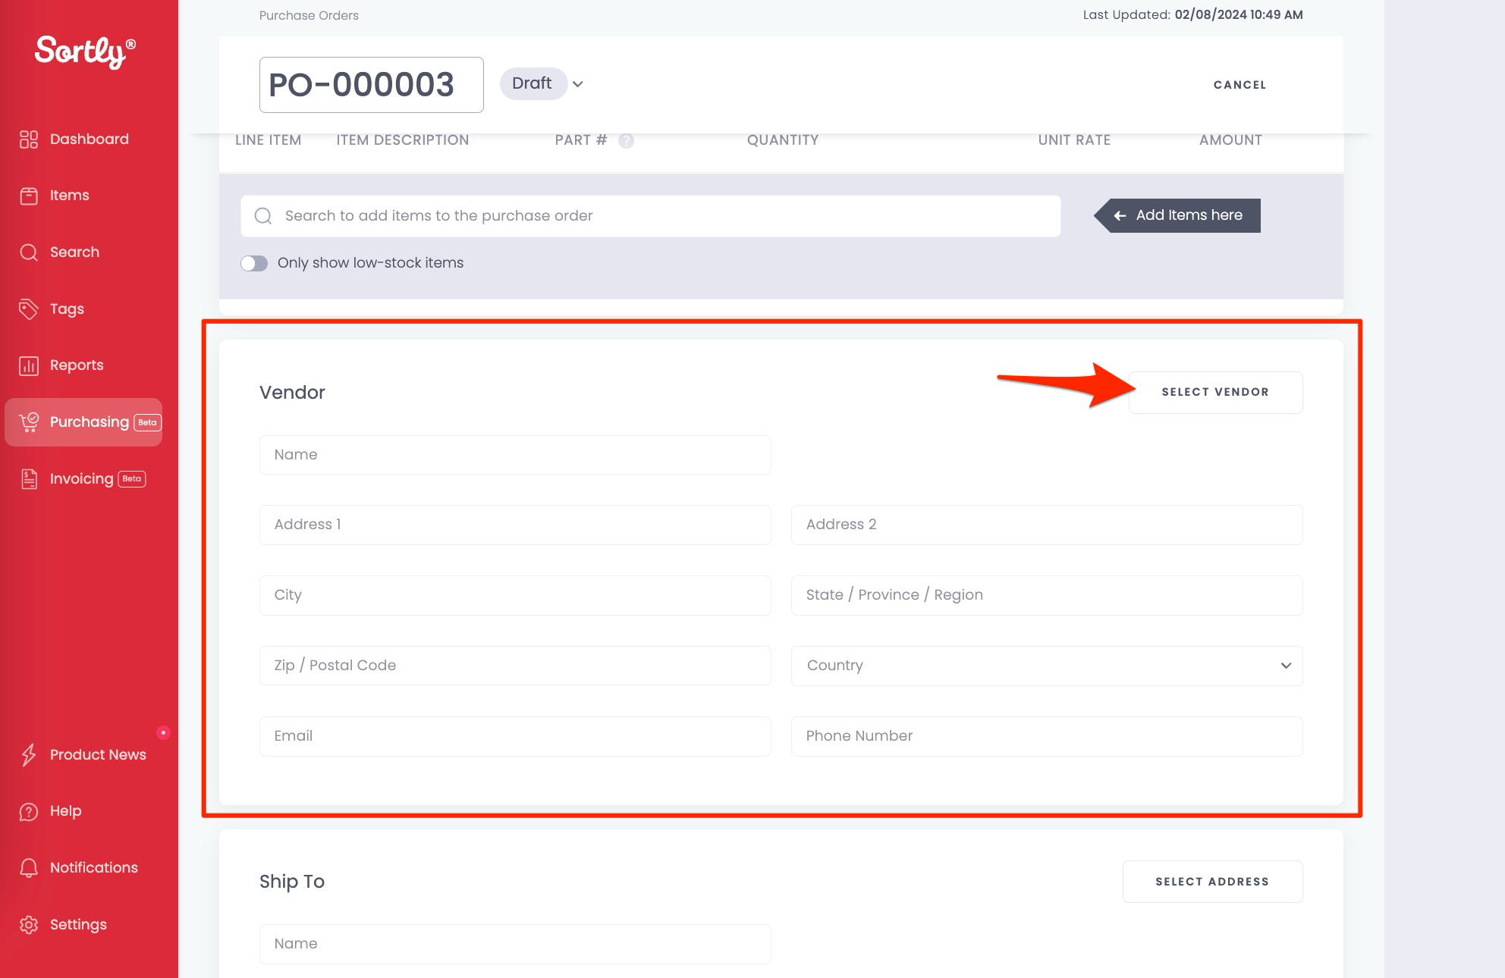Click the SELECT ADDRESS button
The image size is (1505, 978).
click(1211, 881)
